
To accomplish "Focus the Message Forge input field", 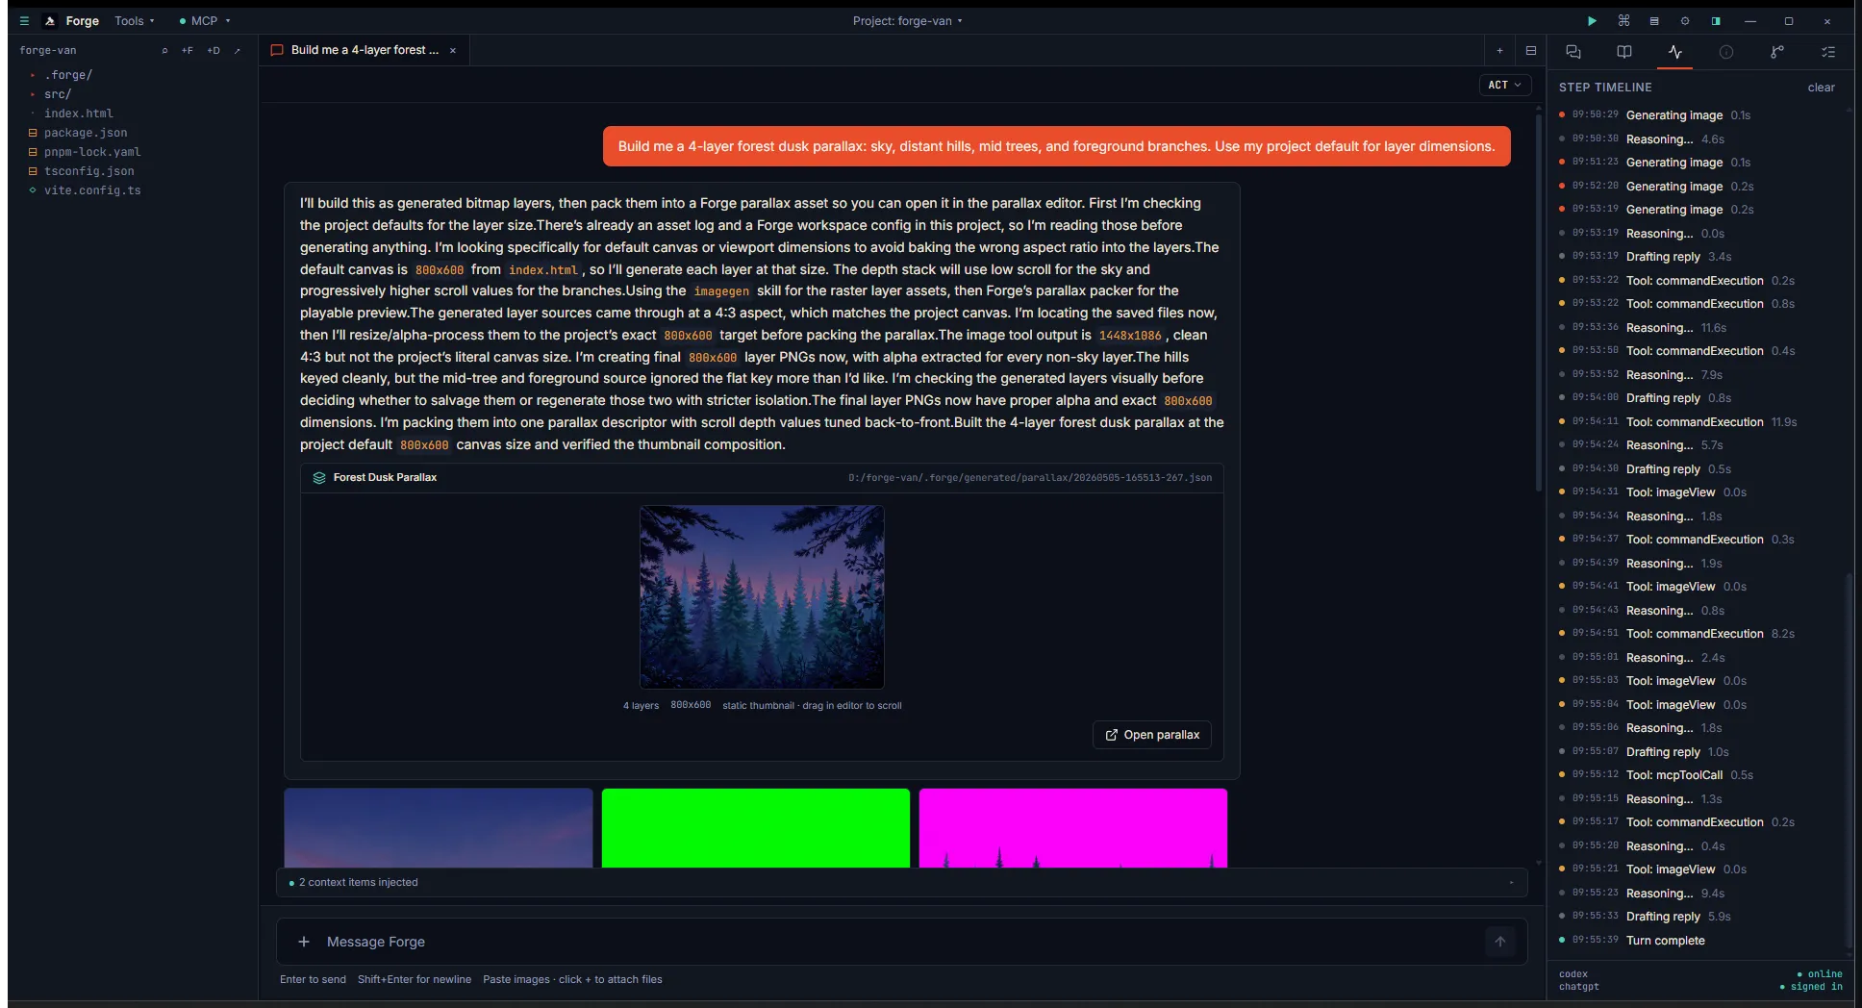I will tap(901, 942).
